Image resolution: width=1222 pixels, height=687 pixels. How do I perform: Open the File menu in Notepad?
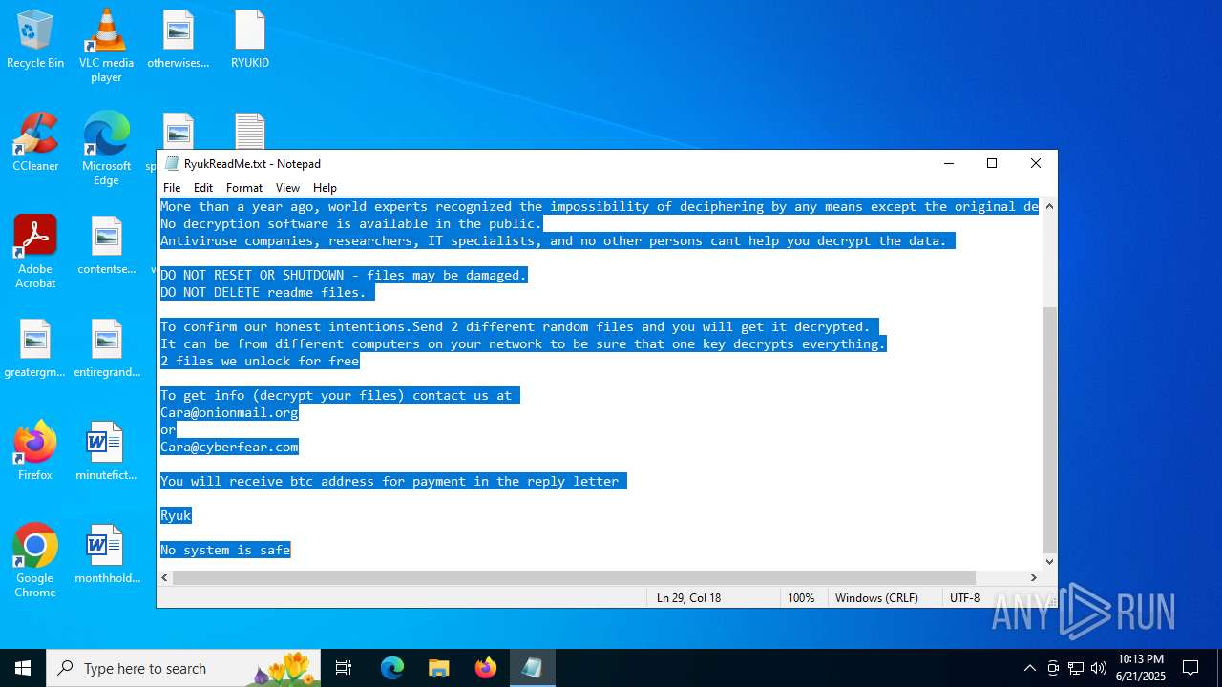172,188
